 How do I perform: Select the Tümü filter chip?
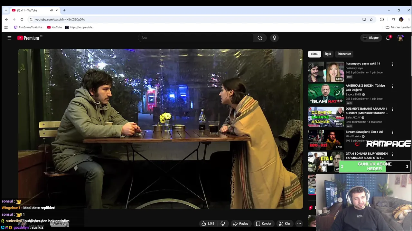(x=314, y=54)
